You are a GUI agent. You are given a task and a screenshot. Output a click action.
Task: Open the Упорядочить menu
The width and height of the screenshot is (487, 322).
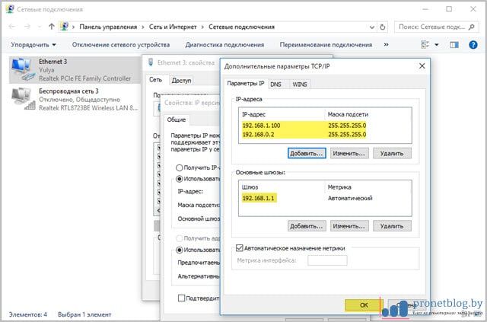[33, 45]
